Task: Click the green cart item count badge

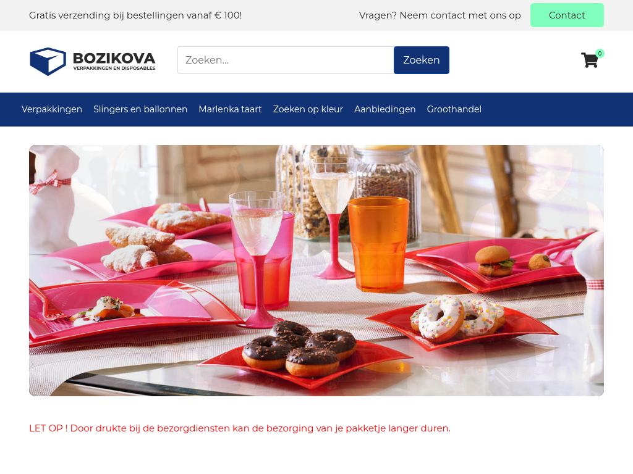Action: [600, 53]
